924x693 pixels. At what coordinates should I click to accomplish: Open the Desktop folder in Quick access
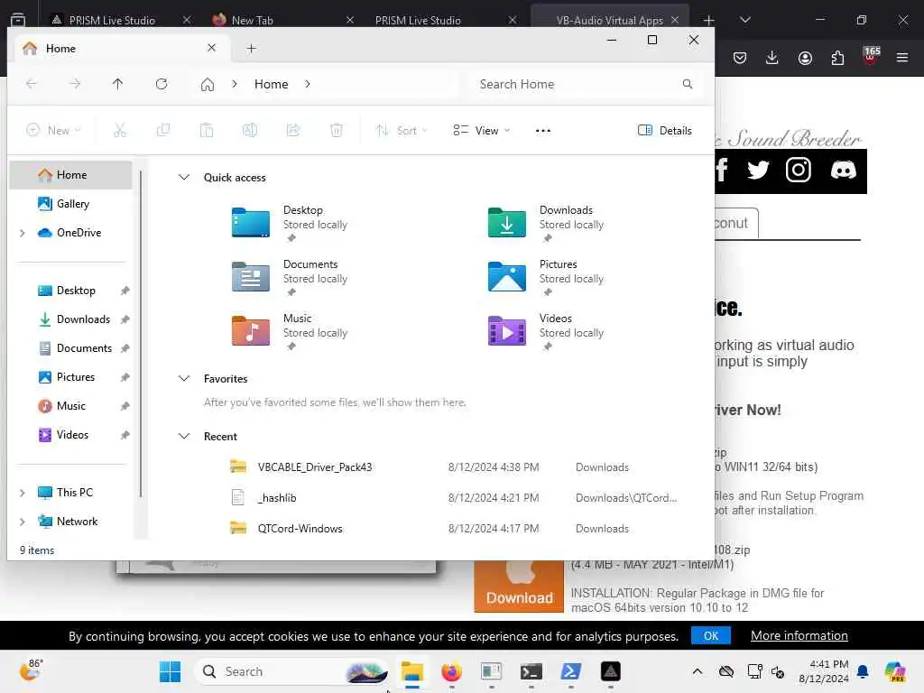(290, 223)
